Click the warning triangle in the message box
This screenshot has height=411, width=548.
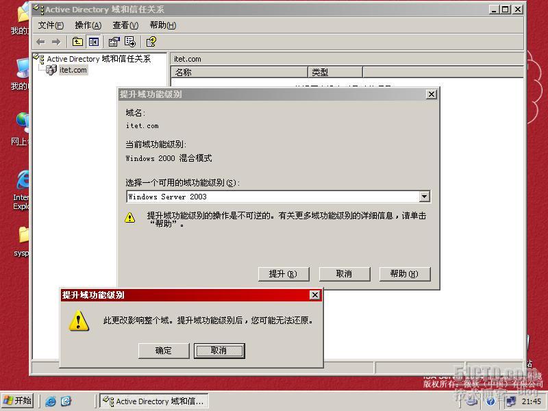pyautogui.click(x=79, y=320)
